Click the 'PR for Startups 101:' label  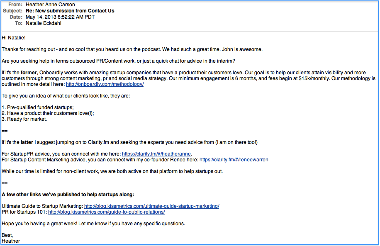tap(24, 212)
